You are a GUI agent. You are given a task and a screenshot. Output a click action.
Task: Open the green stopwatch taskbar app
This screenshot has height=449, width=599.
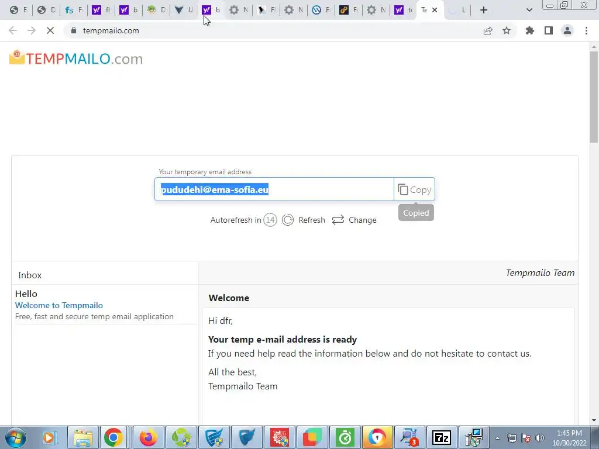(345, 437)
